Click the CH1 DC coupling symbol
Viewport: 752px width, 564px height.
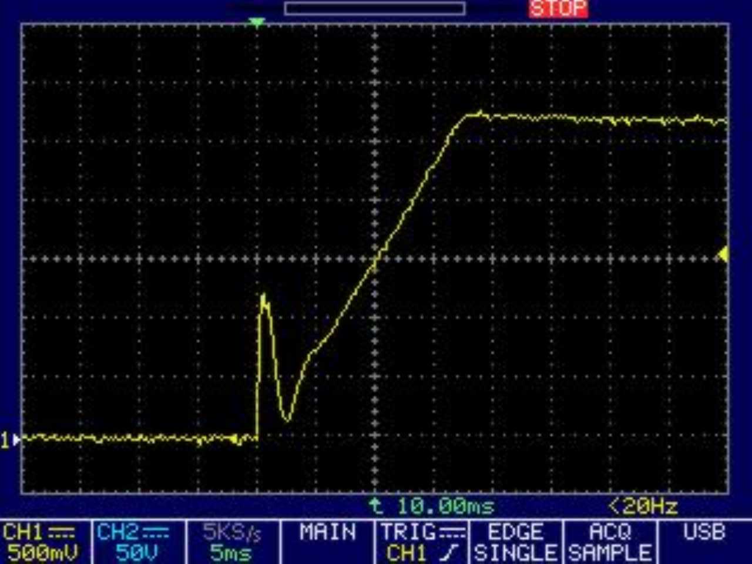[x=61, y=533]
